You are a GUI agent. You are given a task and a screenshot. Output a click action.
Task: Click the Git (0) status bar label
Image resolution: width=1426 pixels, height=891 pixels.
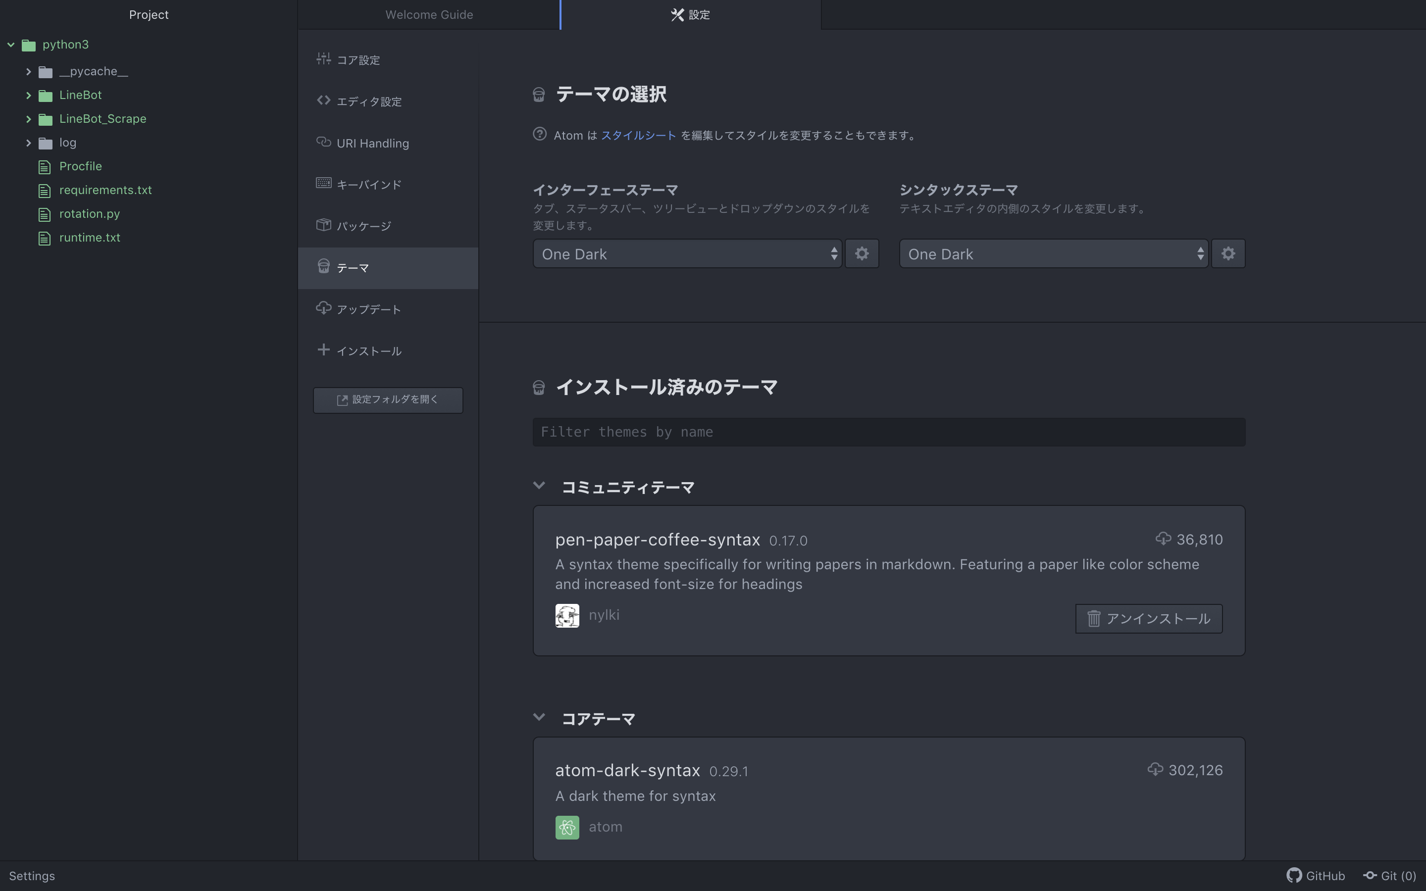tap(1398, 876)
